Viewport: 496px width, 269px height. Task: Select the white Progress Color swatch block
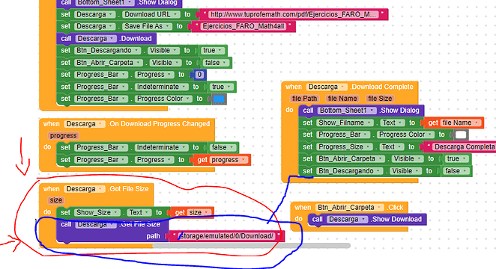[x=461, y=135]
